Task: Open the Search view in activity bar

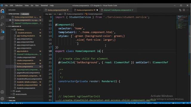Action: point(2,18)
